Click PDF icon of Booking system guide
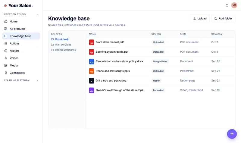The height and width of the screenshot is (143, 241). pos(92,52)
